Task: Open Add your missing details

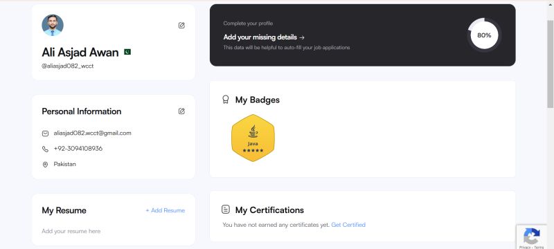Action: tap(264, 37)
